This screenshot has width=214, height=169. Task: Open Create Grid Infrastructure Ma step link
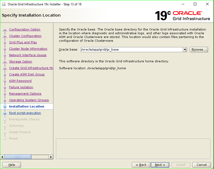pyautogui.click(x=31, y=68)
